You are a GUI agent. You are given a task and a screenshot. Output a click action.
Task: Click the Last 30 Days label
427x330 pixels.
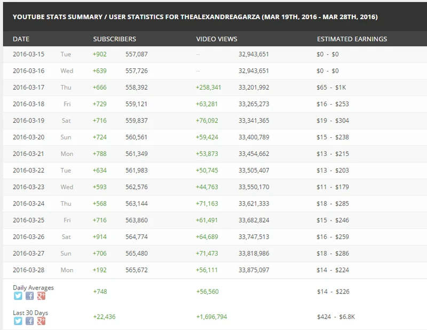click(x=30, y=313)
